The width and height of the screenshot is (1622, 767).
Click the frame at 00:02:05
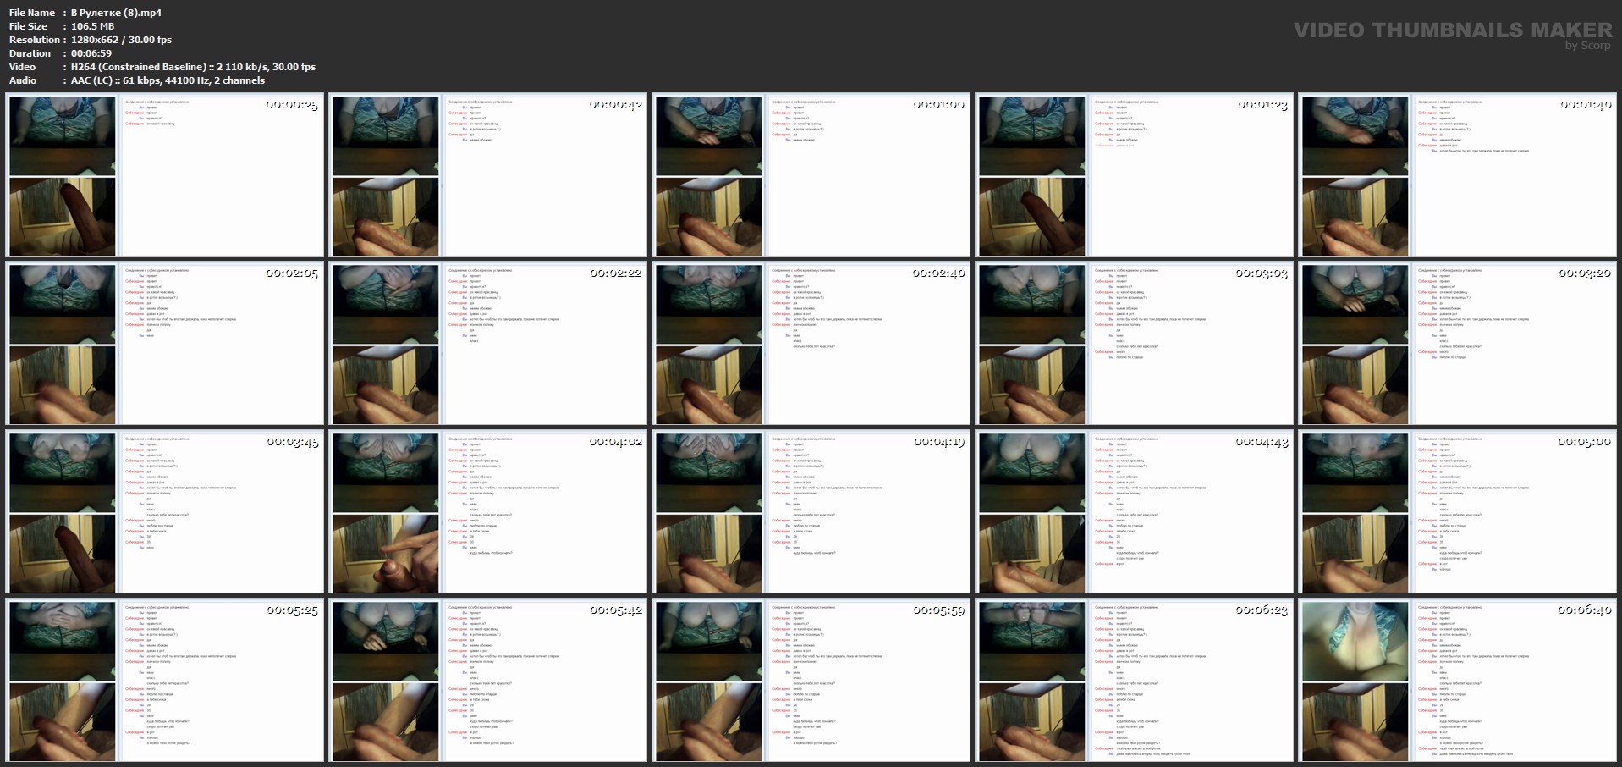(165, 344)
